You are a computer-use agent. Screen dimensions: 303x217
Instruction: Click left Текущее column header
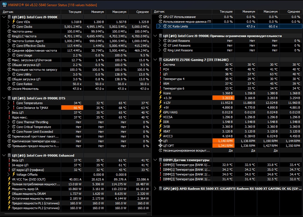(x=72, y=12)
